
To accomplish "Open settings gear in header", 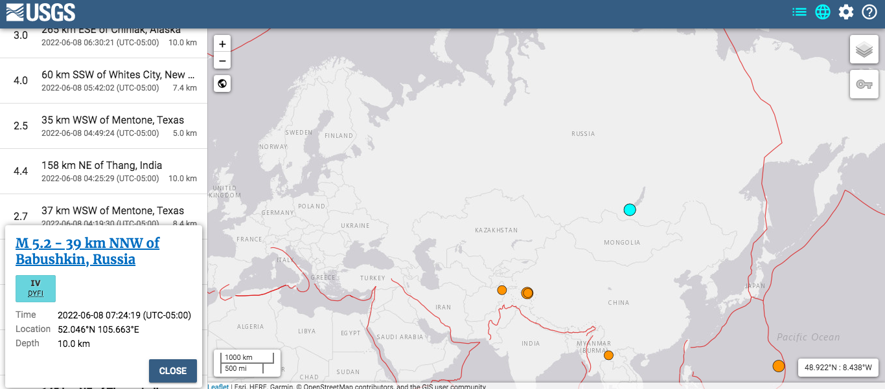I will (x=846, y=12).
